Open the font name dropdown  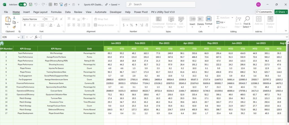coord(43,19)
